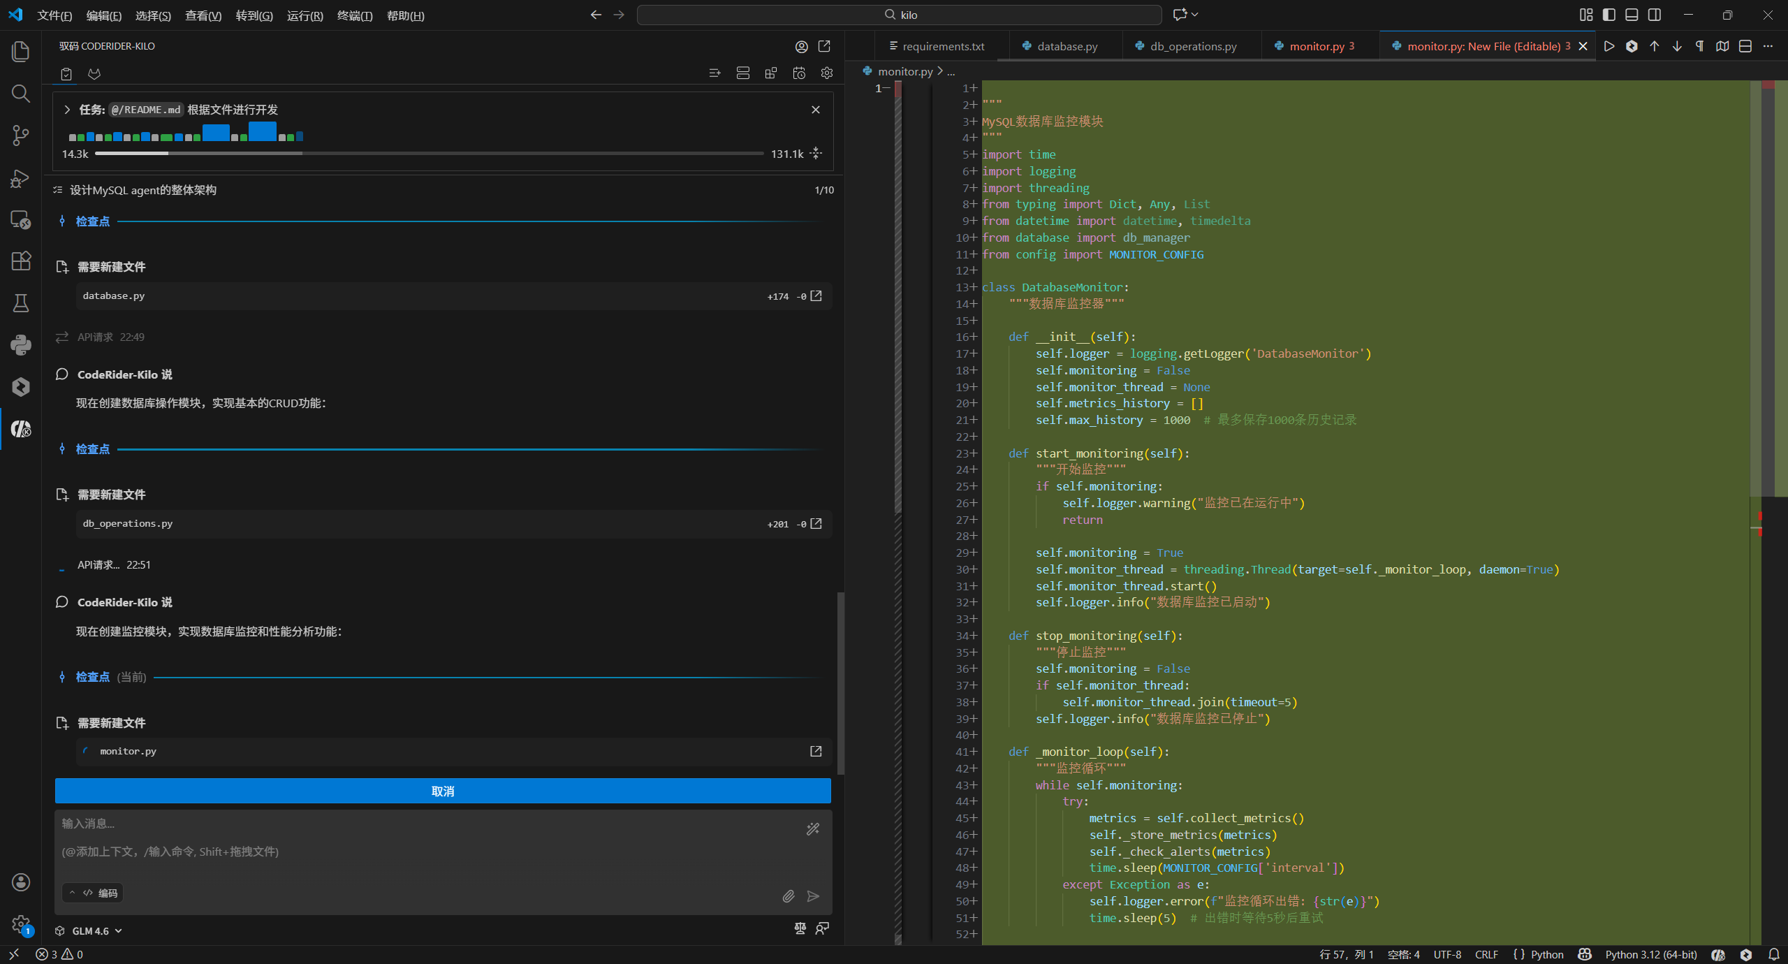The width and height of the screenshot is (1788, 964).
Task: Open the Python extension sidebar icon
Action: [x=20, y=344]
